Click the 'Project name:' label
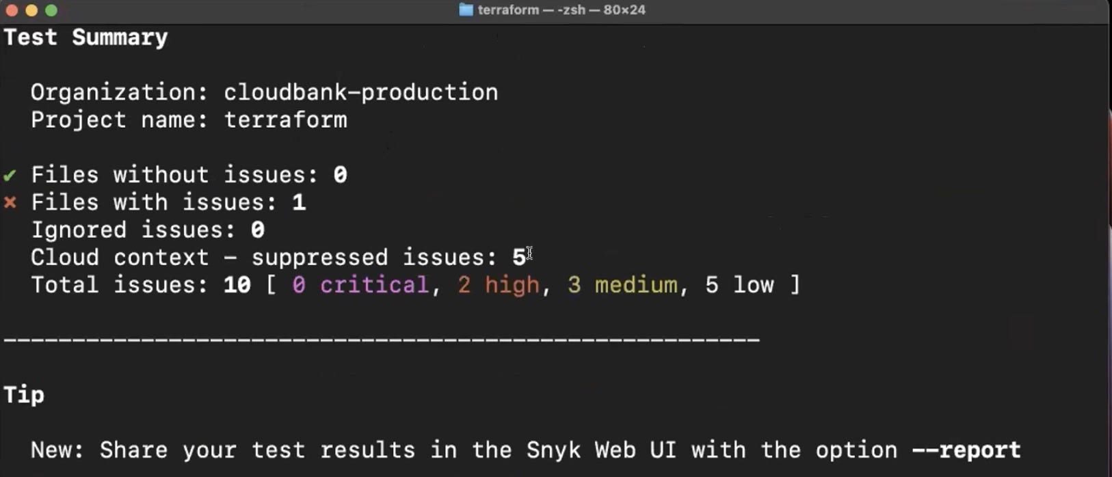The image size is (1112, 477). click(x=120, y=120)
